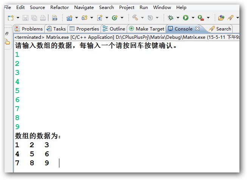The image size is (247, 180).
Task: Click the Print icon
Action: (43, 18)
